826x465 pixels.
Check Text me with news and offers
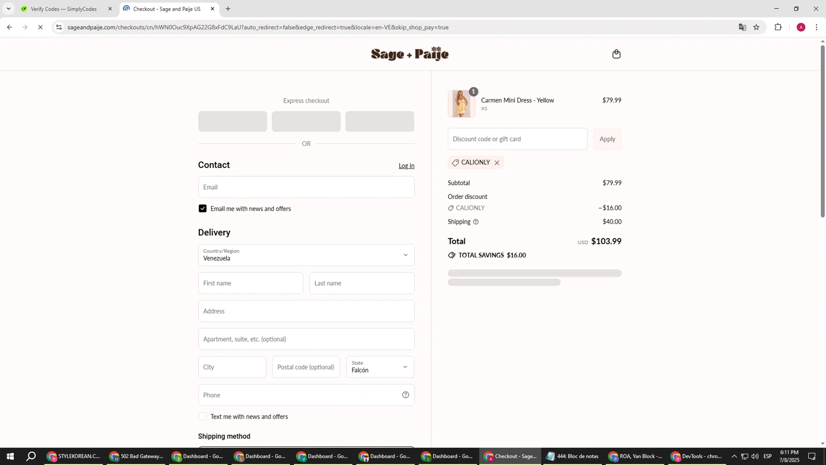point(203,417)
